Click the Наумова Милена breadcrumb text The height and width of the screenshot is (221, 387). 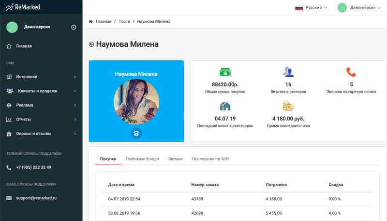pyautogui.click(x=154, y=21)
